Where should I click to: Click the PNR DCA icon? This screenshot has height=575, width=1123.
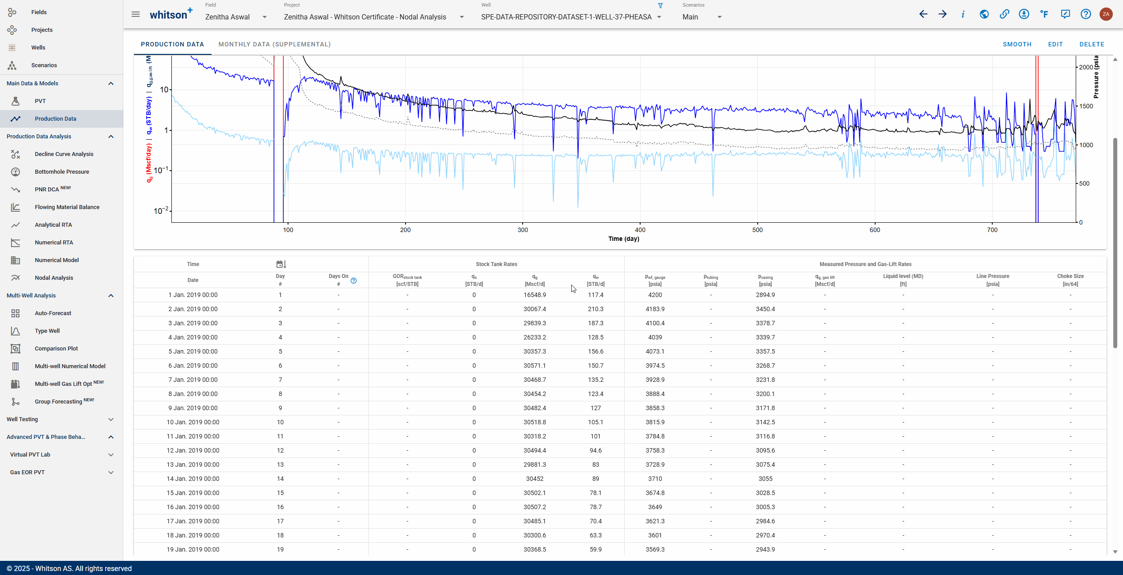click(x=15, y=189)
